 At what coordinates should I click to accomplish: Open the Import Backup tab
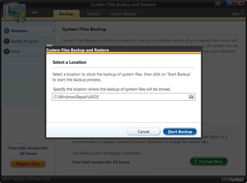(123, 14)
